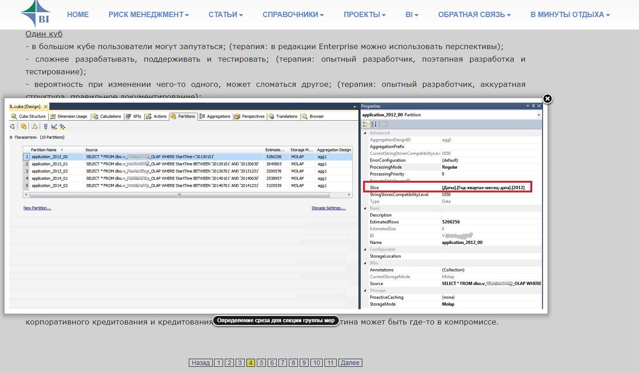Open the ПРОЕКТЫ dropdown menu

365,14
